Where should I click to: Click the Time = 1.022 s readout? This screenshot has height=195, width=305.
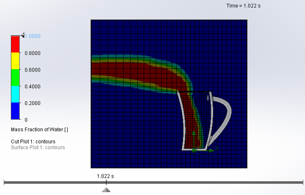coord(243,6)
